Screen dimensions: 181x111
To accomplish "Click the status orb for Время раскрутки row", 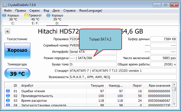I will 8,100.
